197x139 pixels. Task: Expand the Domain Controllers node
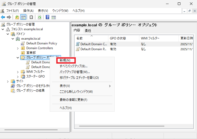tap(18, 48)
